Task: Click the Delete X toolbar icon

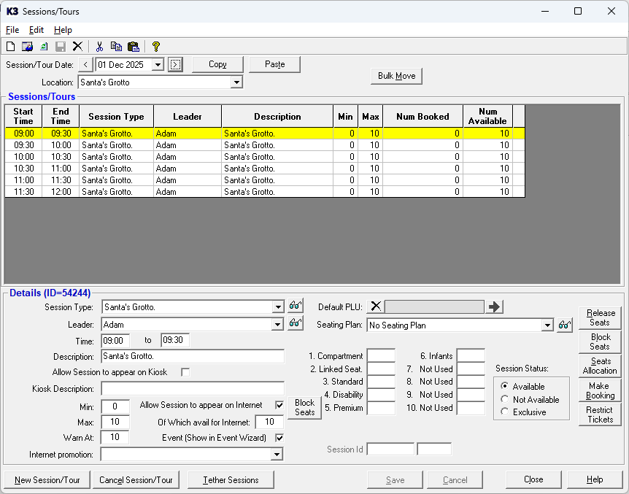Action: tap(77, 47)
